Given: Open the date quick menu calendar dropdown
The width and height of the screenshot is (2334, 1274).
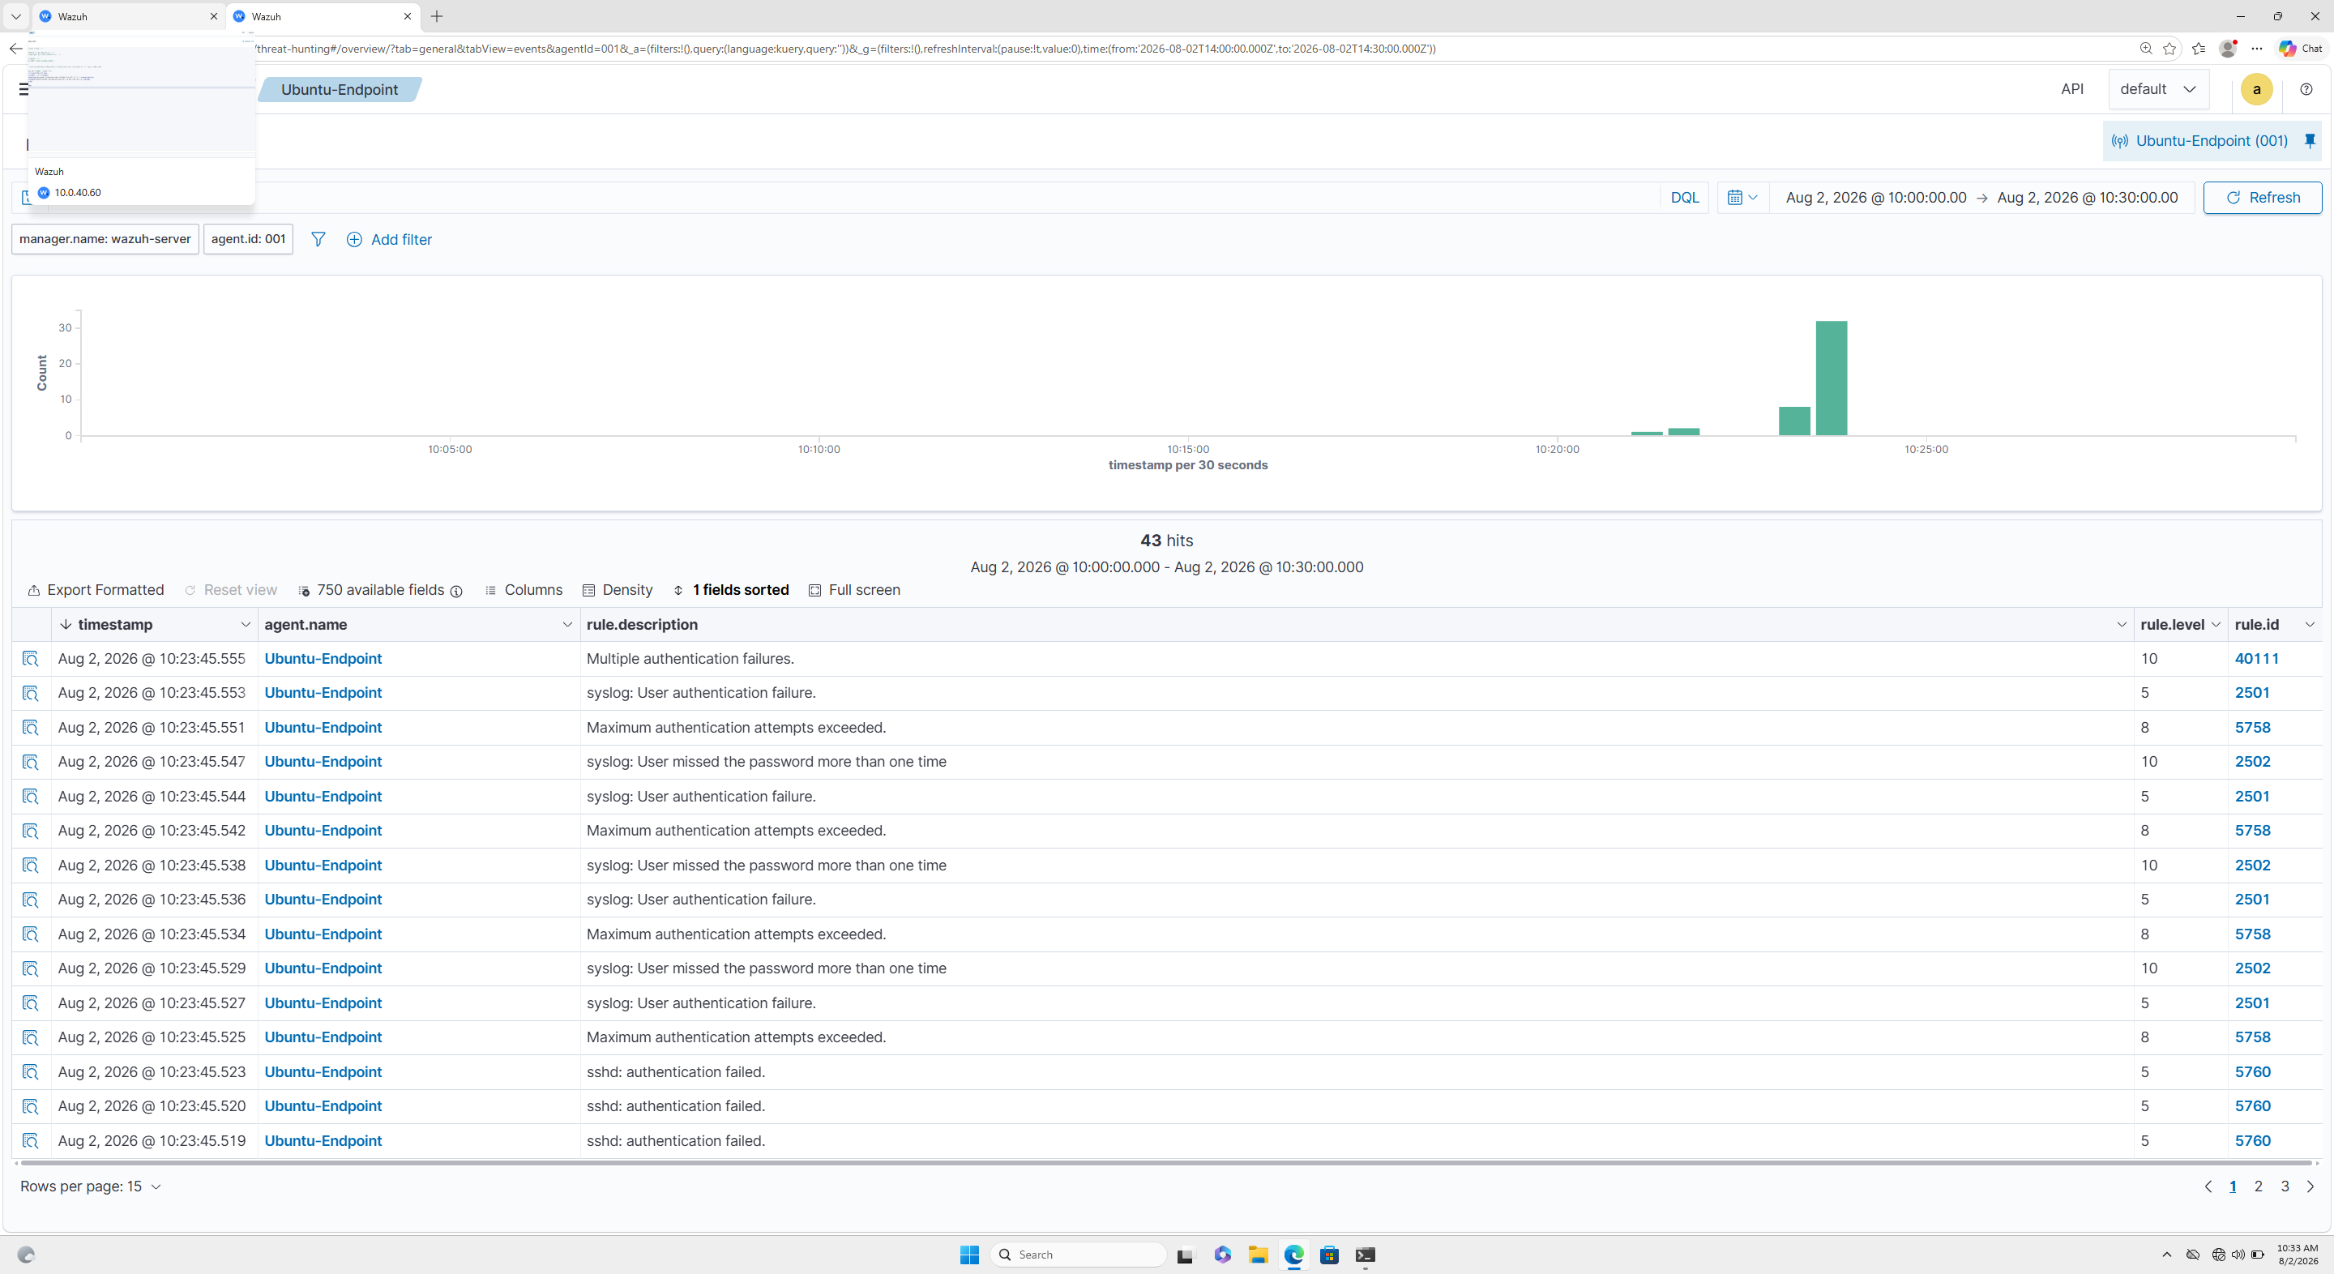Looking at the screenshot, I should 1742,198.
